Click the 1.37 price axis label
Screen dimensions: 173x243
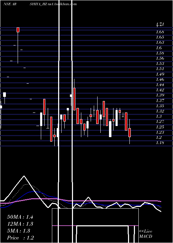tap(160, 101)
